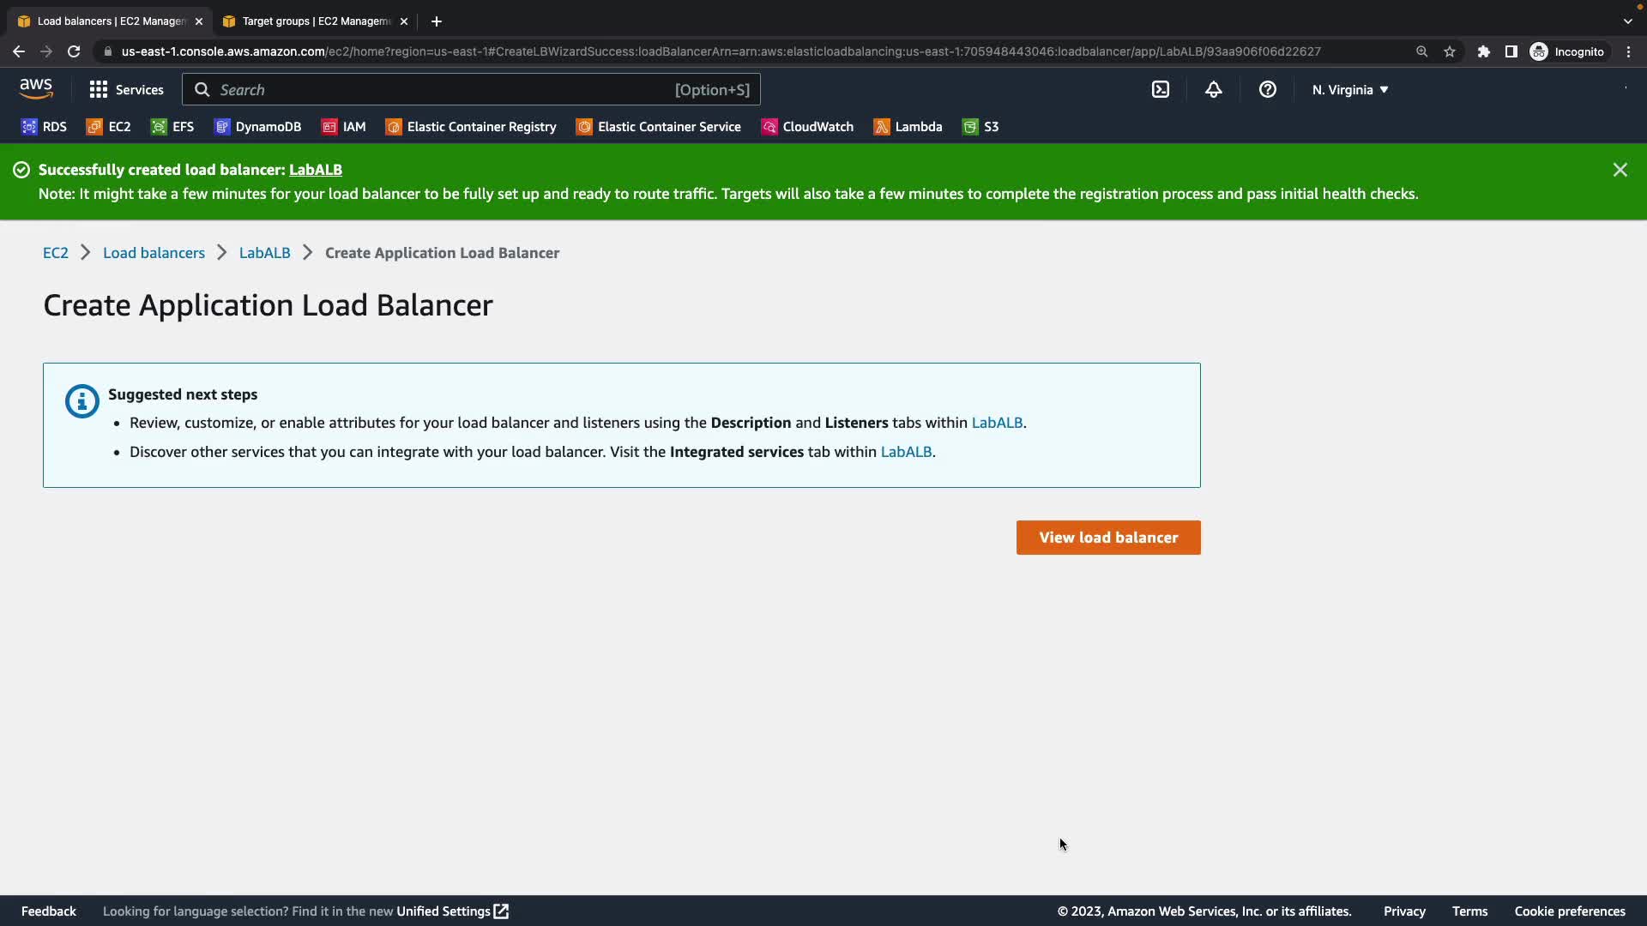Open Chrome three-dot menu
Image resolution: width=1647 pixels, height=926 pixels.
pyautogui.click(x=1628, y=51)
